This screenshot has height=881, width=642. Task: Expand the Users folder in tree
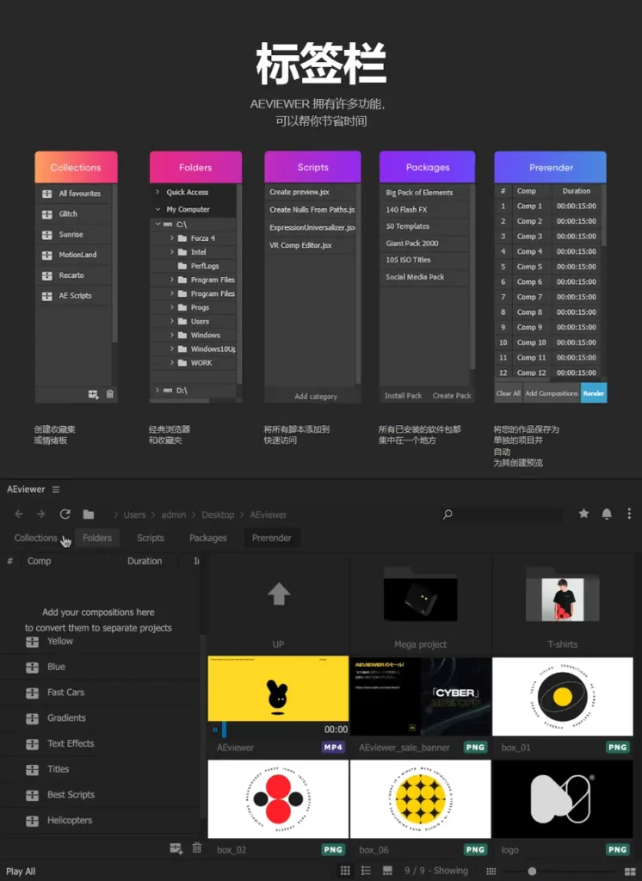click(x=171, y=321)
